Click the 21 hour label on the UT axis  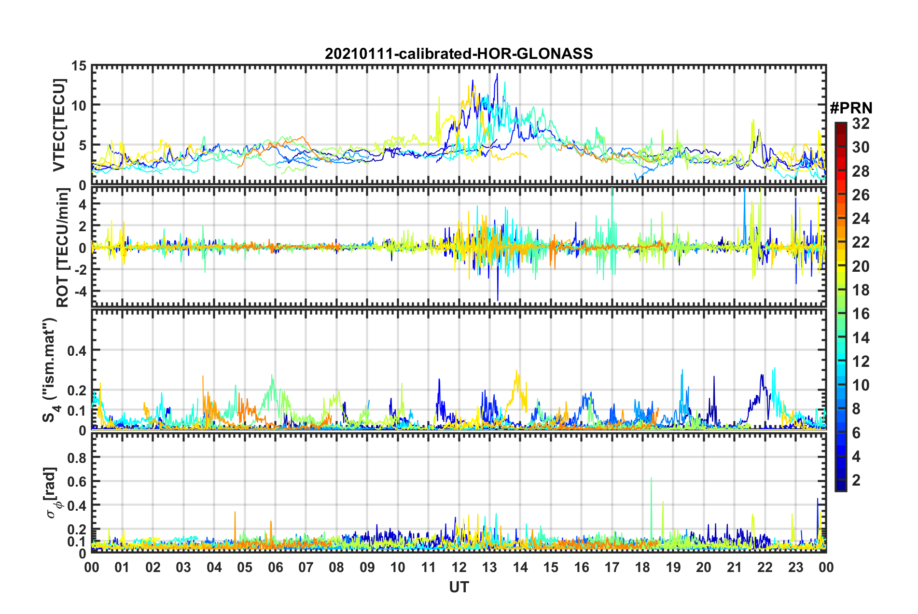[735, 567]
